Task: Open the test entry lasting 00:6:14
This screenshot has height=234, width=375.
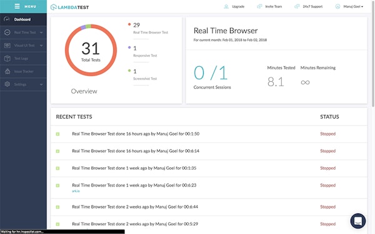Action: 136,151
